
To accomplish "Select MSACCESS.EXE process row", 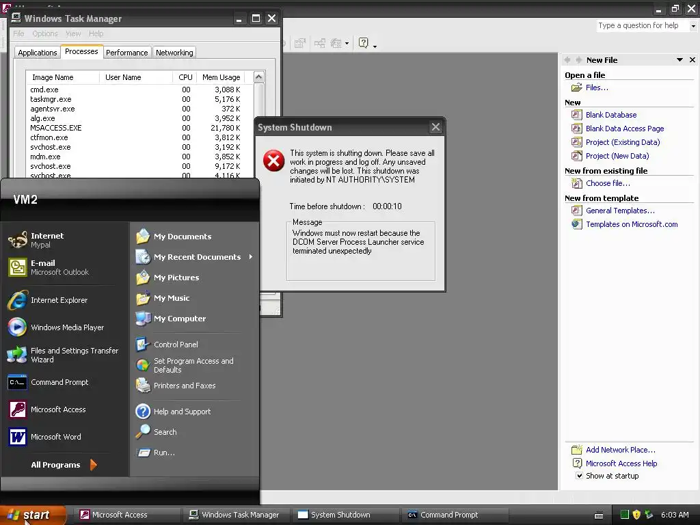I will [x=139, y=128].
